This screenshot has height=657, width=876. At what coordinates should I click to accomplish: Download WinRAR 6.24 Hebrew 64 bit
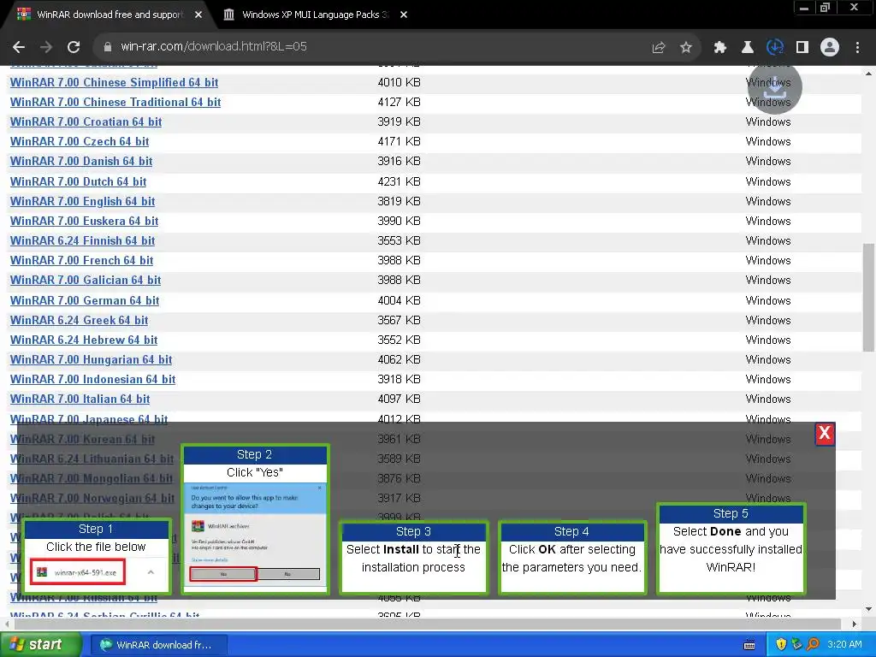[x=84, y=340]
